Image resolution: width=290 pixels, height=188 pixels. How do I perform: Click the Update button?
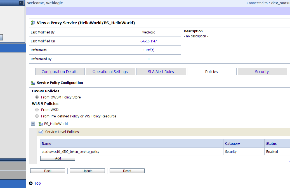tap(88, 171)
